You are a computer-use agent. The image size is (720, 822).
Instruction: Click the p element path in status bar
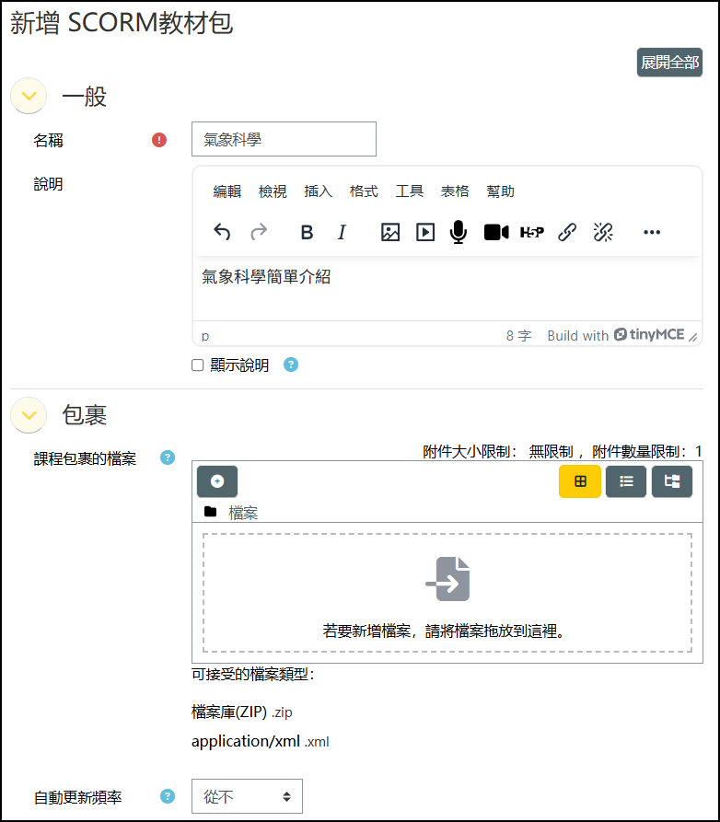[205, 336]
